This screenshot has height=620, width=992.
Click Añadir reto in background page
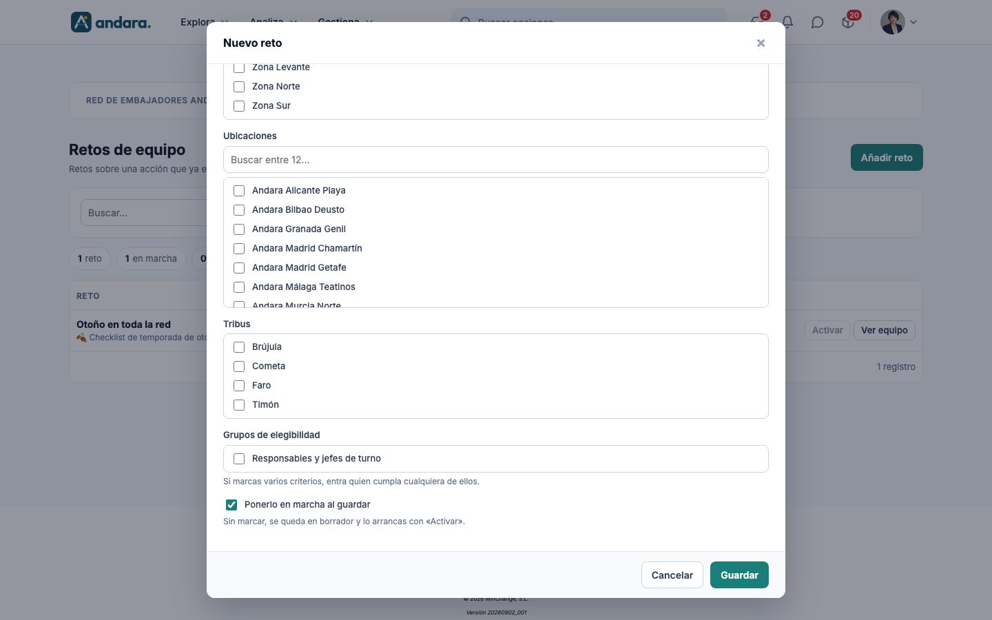[887, 158]
